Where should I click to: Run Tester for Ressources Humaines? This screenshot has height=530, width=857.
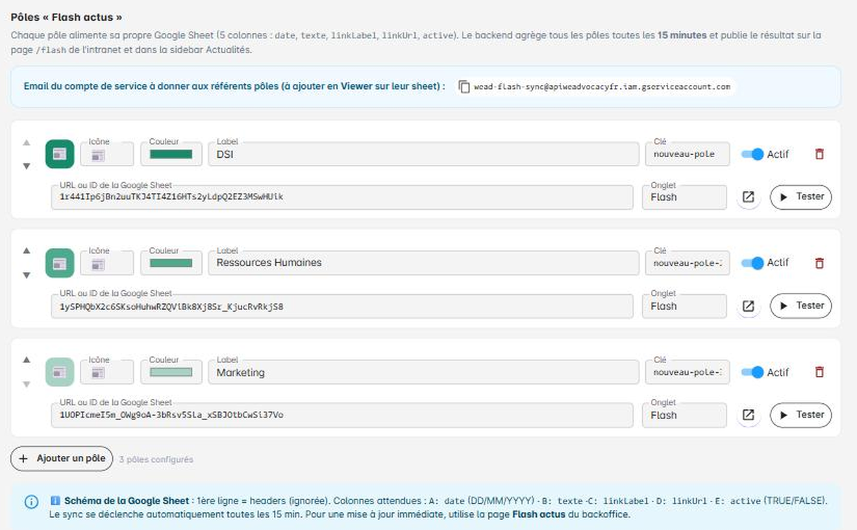point(801,306)
